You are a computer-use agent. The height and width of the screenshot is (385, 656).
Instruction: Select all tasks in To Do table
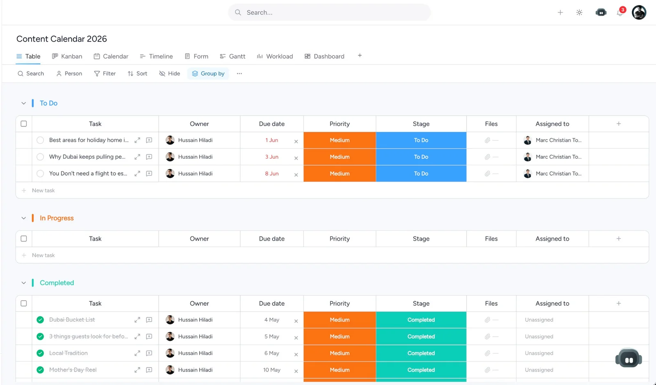click(24, 124)
